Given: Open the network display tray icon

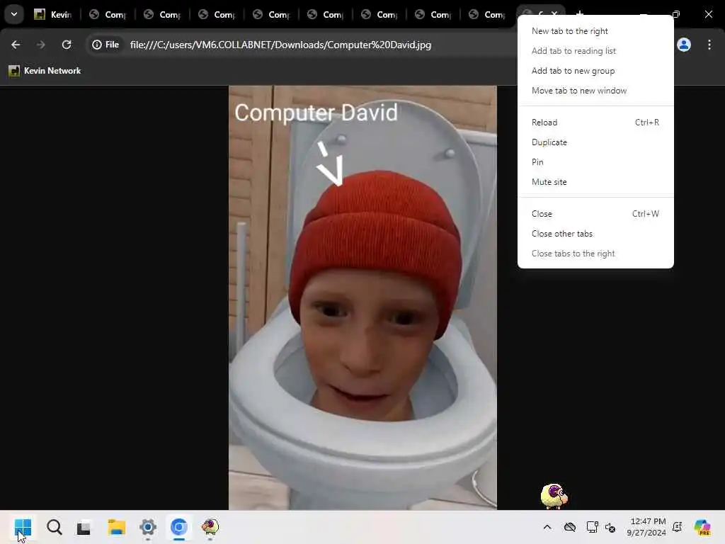Looking at the screenshot, I should (x=592, y=527).
